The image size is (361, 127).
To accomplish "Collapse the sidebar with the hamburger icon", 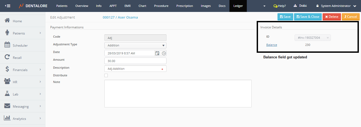I will 8,6.
